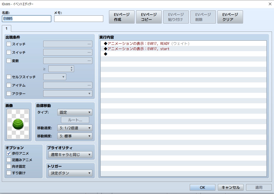Screen dimensions: 274x194
Task: Click EVページクリア button
Action: 230,17
